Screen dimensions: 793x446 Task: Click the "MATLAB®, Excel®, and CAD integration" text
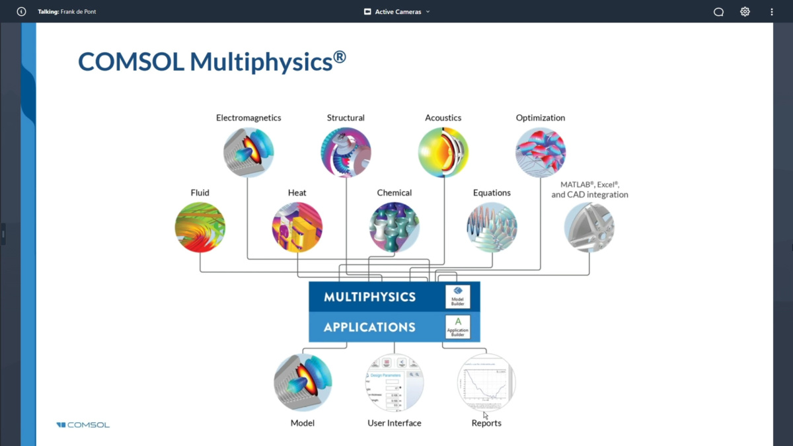[x=590, y=190]
